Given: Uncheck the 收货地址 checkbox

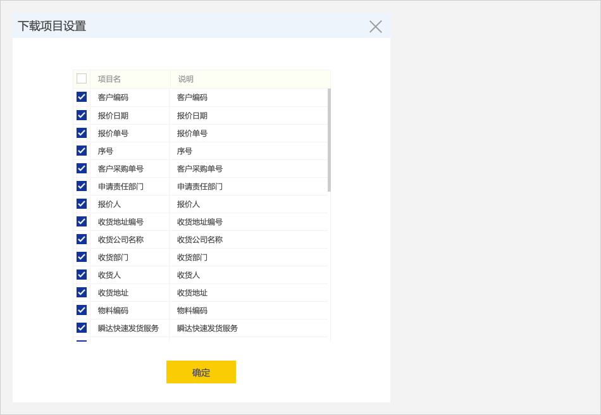Looking at the screenshot, I should [x=82, y=292].
